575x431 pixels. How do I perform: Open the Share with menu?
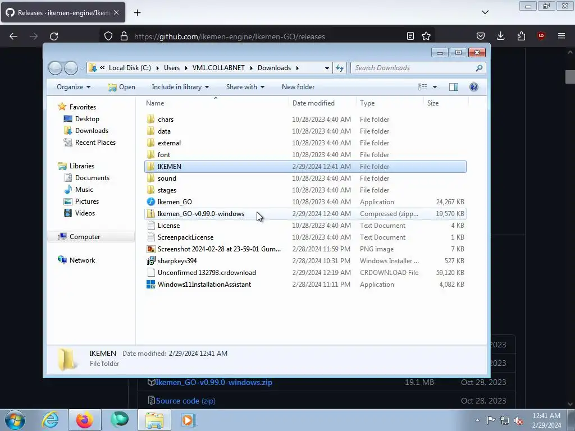tap(245, 87)
